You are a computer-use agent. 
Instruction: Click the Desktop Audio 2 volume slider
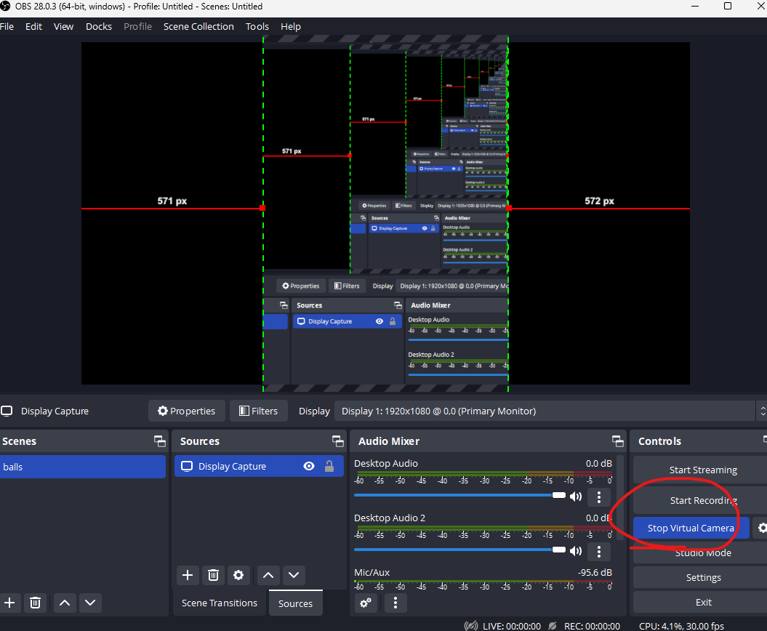(459, 550)
